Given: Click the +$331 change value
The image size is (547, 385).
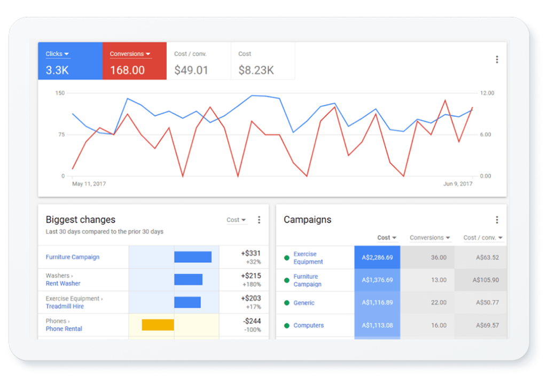Looking at the screenshot, I should point(251,254).
